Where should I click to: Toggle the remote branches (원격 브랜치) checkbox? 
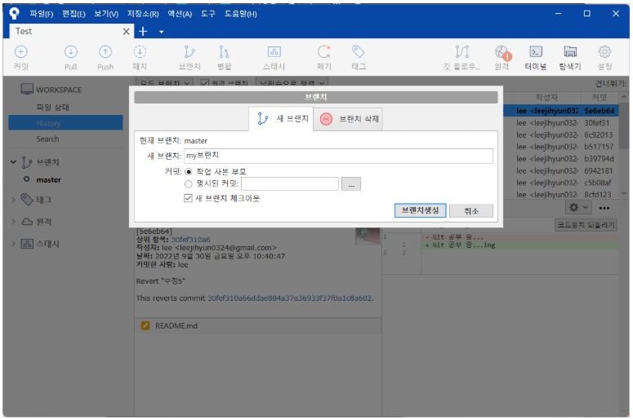click(205, 83)
